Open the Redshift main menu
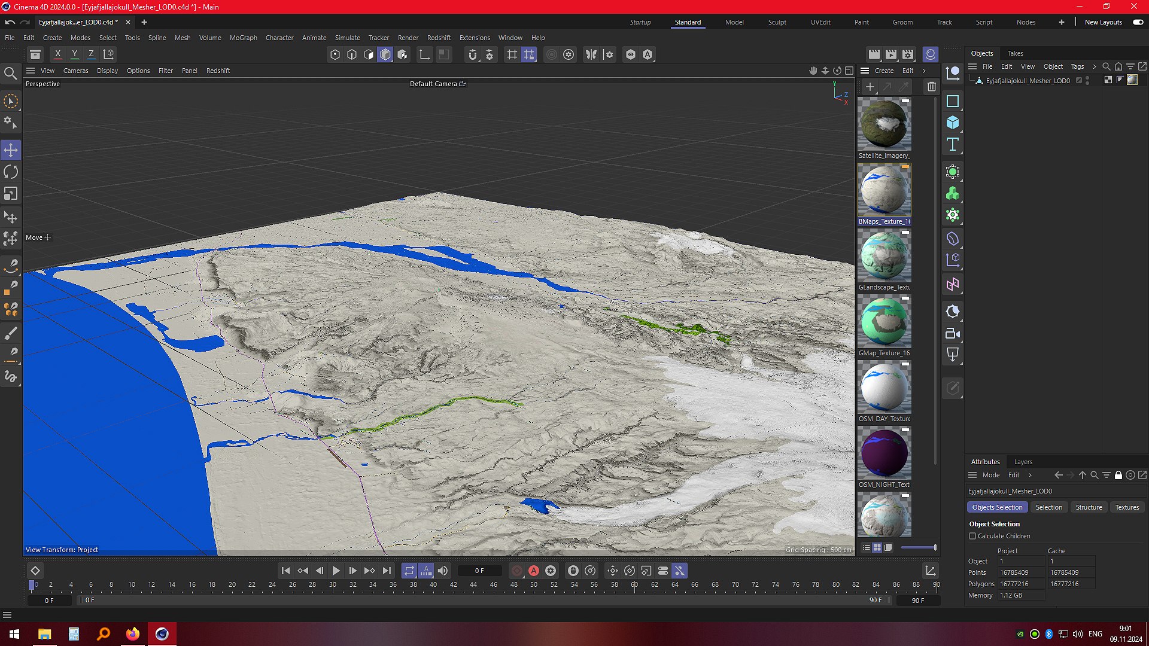The height and width of the screenshot is (646, 1149). [x=439, y=38]
